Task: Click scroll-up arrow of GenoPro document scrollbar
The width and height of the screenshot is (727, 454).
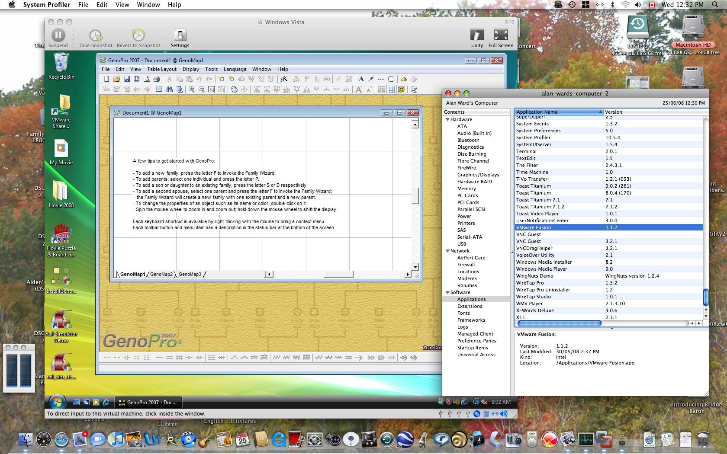Action: [415, 125]
